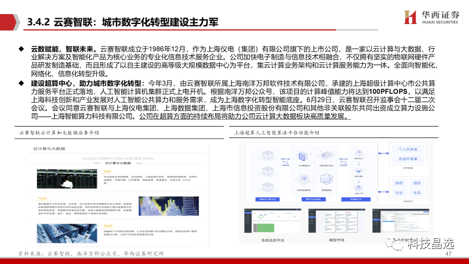The height and width of the screenshot is (264, 469).
Task: Click the bottom AI platform icon in right column
Action: [358, 188]
